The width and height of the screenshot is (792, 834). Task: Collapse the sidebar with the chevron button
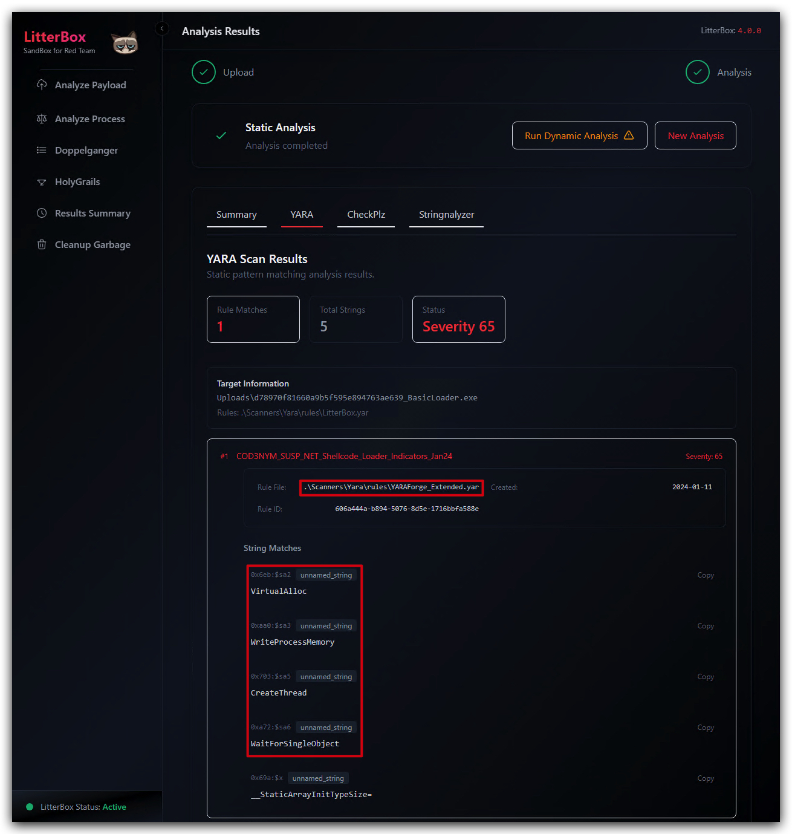point(161,28)
